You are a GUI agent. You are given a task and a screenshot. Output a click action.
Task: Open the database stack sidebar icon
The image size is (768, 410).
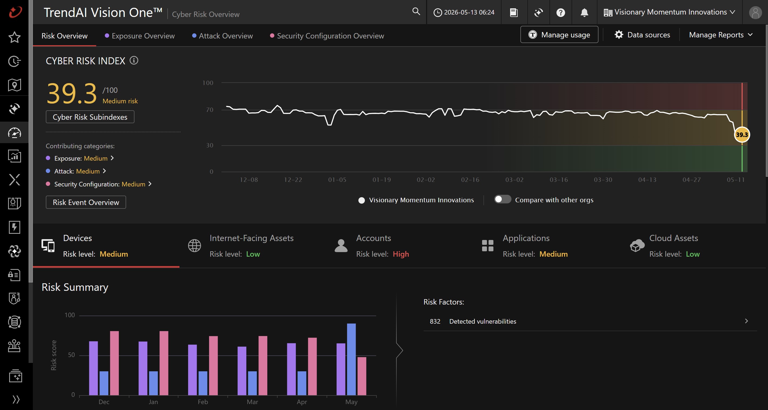(x=14, y=322)
